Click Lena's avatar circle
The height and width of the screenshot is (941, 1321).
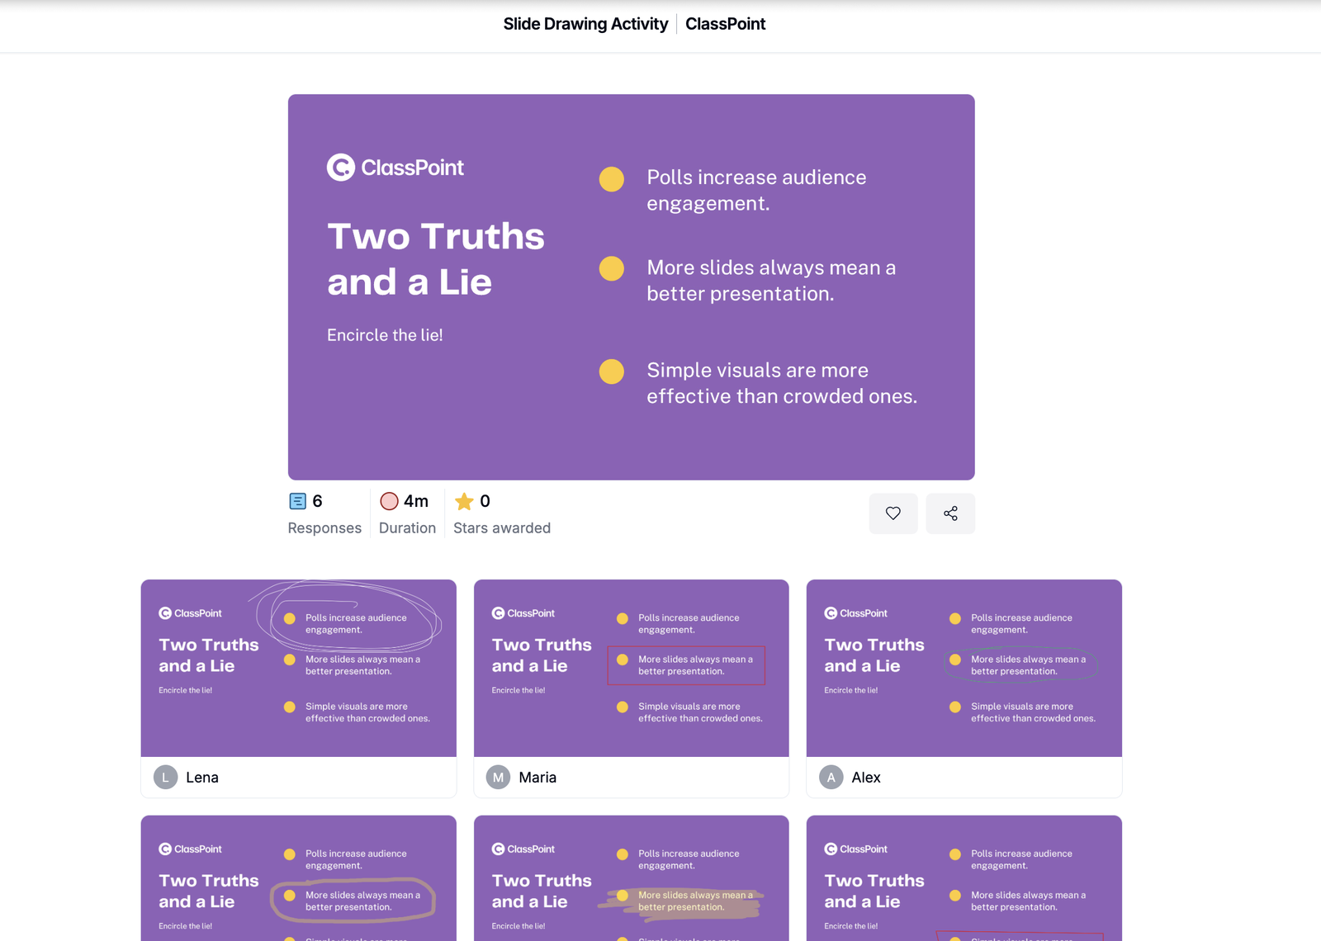tap(166, 778)
